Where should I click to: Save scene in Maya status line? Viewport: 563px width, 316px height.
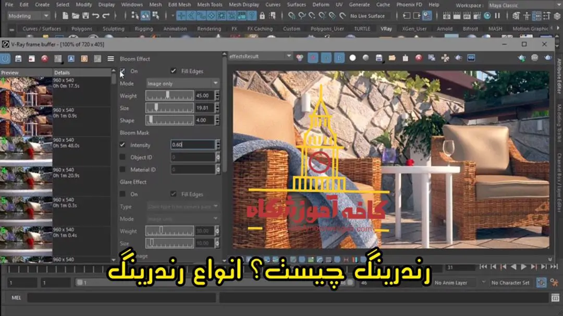(85, 16)
